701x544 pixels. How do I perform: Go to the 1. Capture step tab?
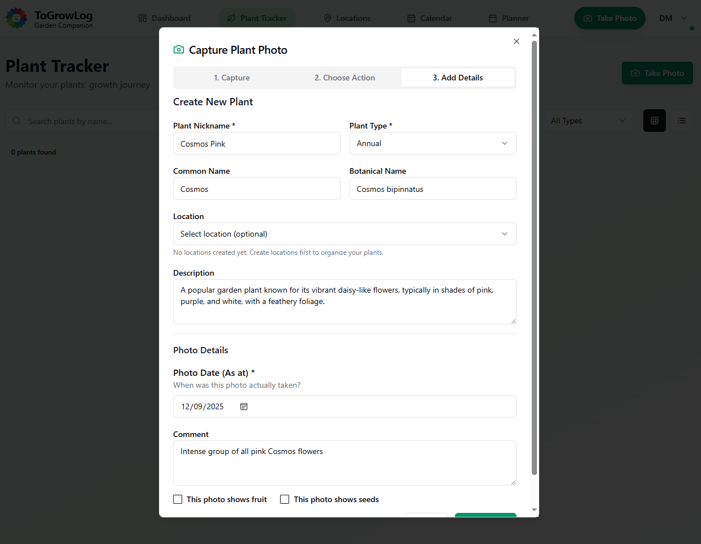coord(231,78)
